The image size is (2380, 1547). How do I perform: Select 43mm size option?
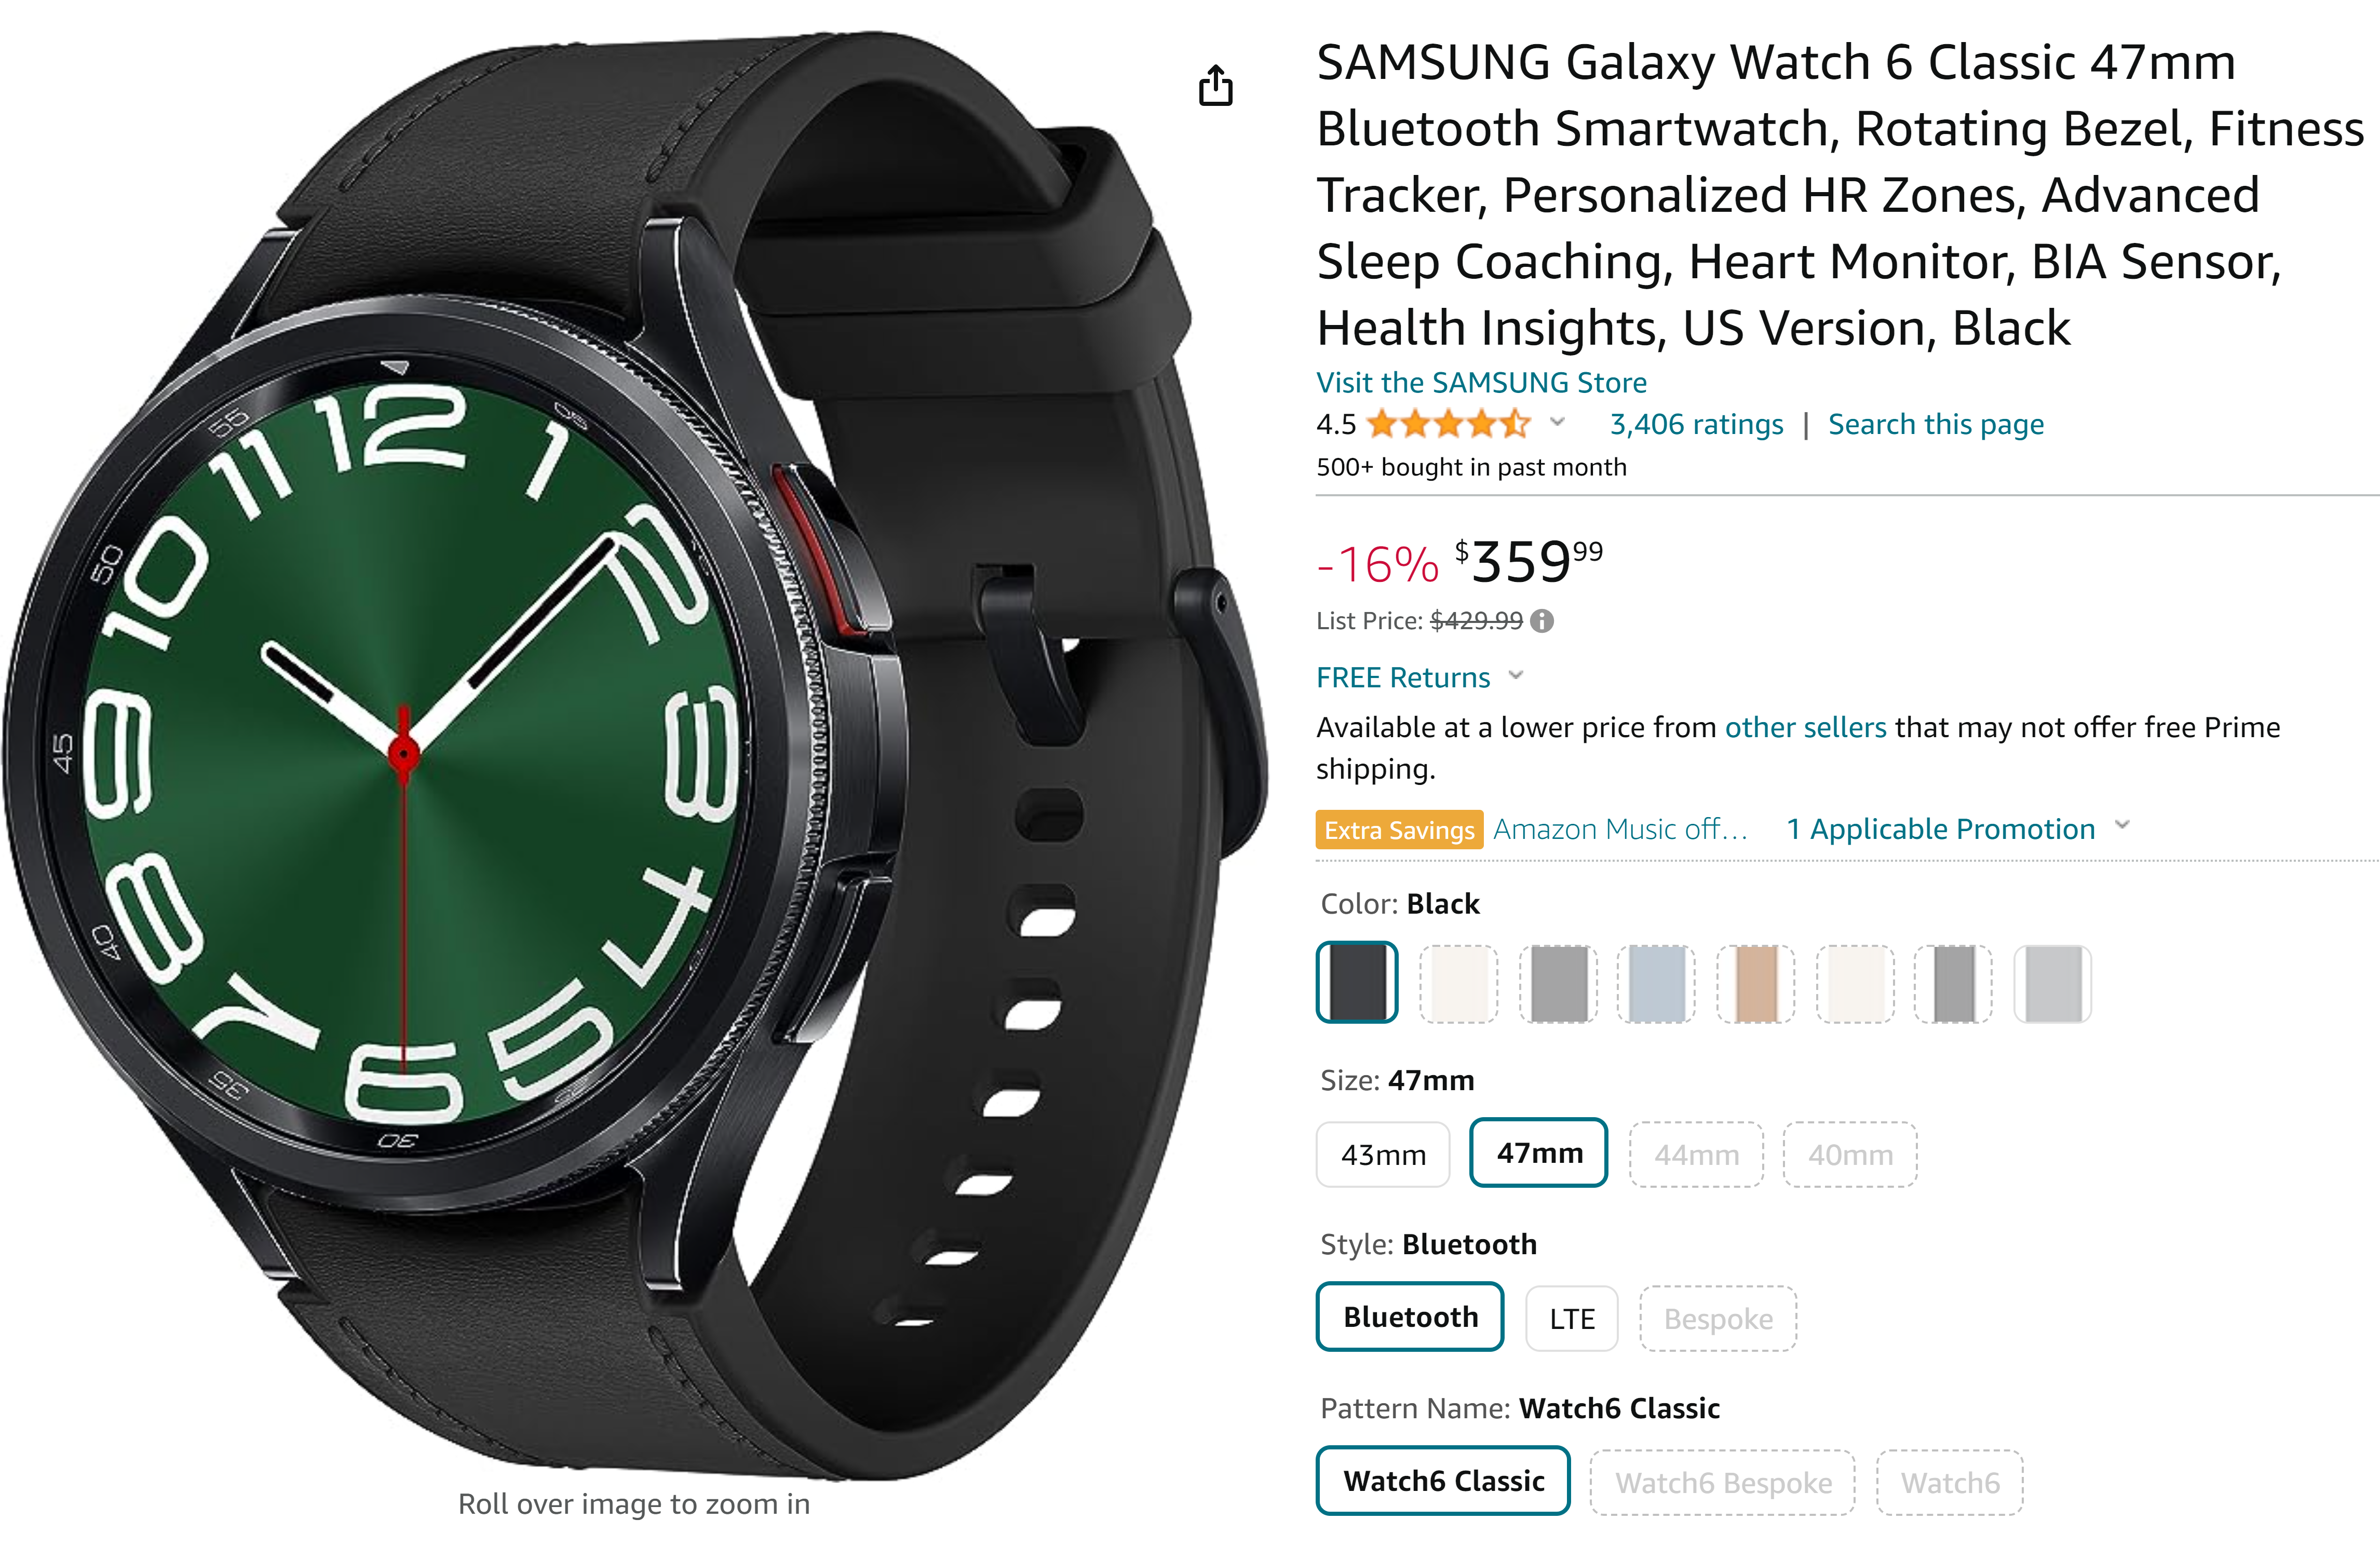1383,1151
